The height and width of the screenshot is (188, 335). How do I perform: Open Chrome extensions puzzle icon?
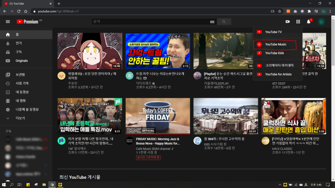pyautogui.click(x=309, y=11)
